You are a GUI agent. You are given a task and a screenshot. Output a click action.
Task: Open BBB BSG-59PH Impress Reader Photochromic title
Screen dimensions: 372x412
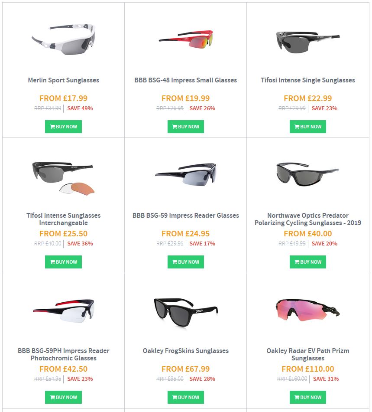coord(64,354)
